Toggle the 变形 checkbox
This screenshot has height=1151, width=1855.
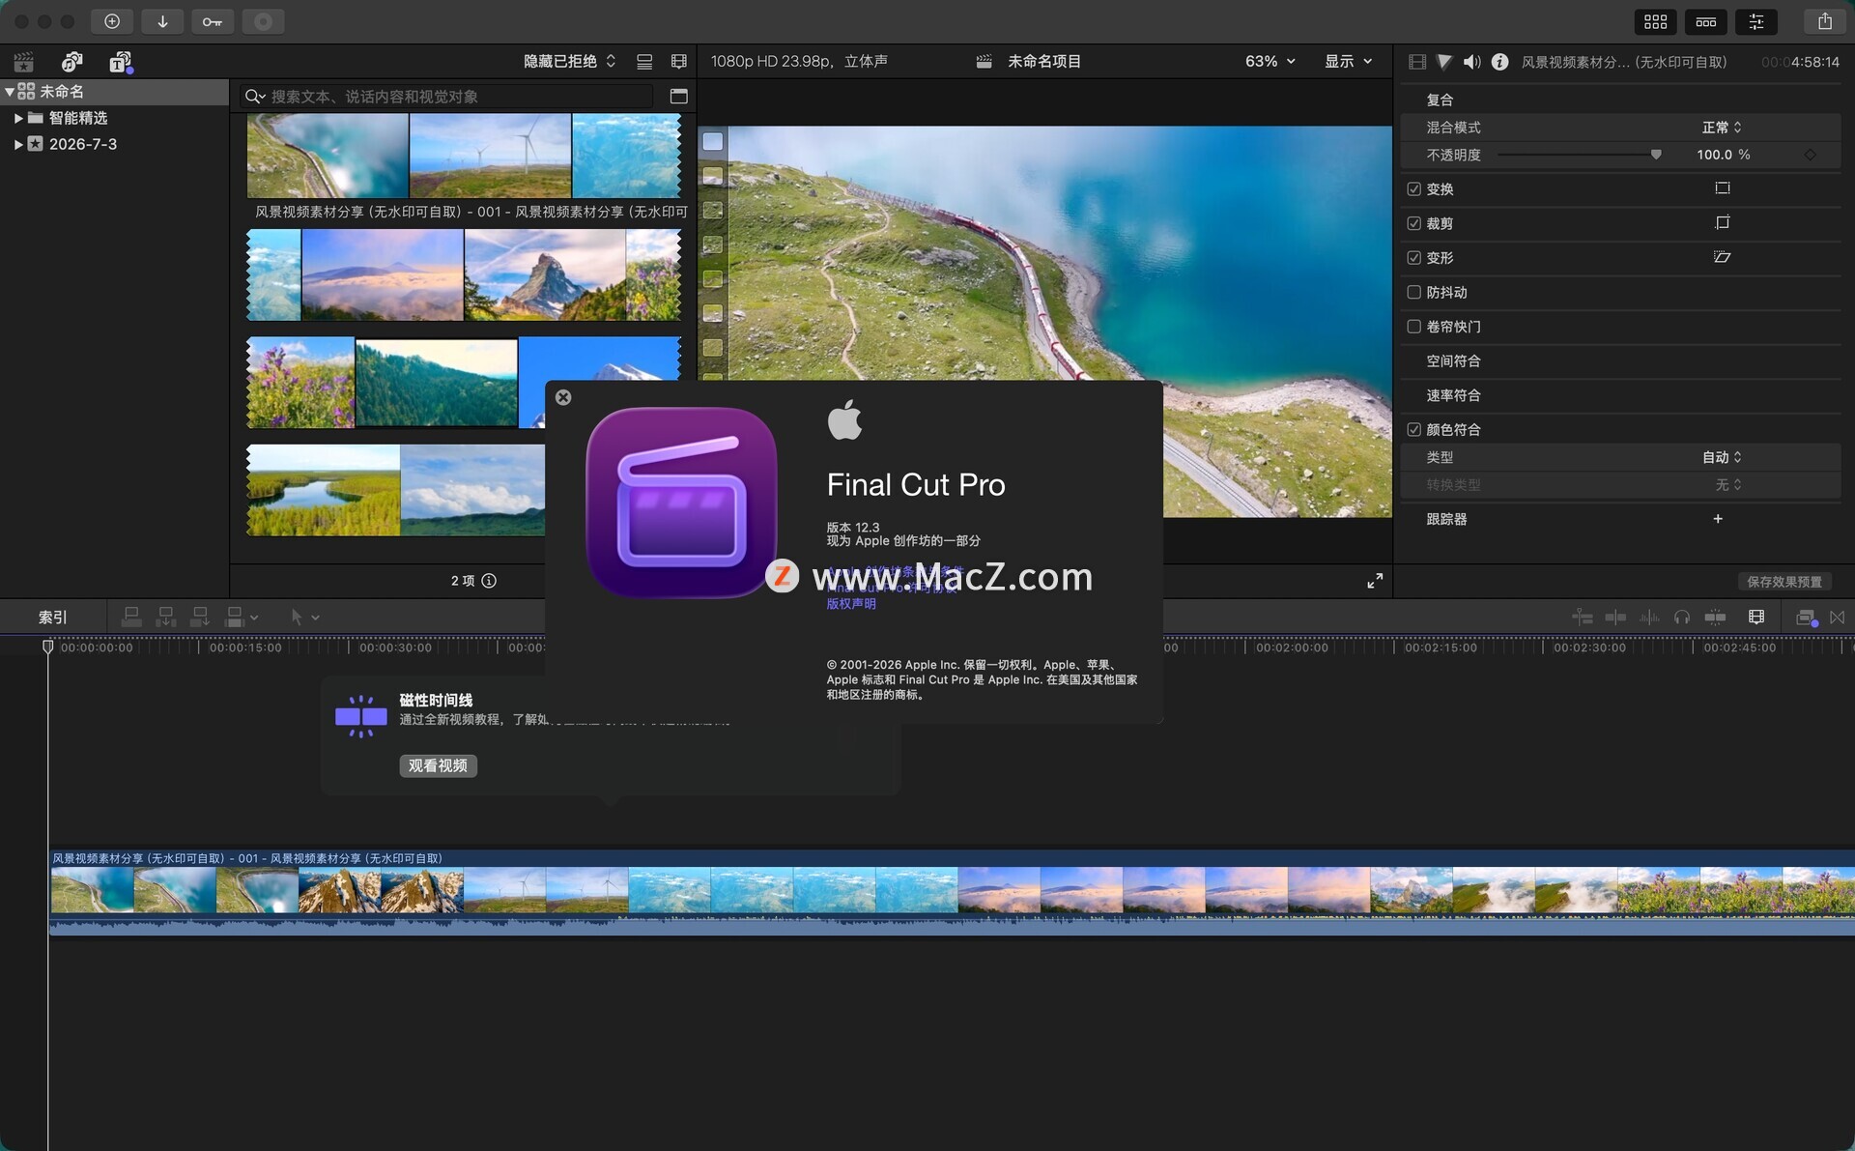tap(1414, 258)
